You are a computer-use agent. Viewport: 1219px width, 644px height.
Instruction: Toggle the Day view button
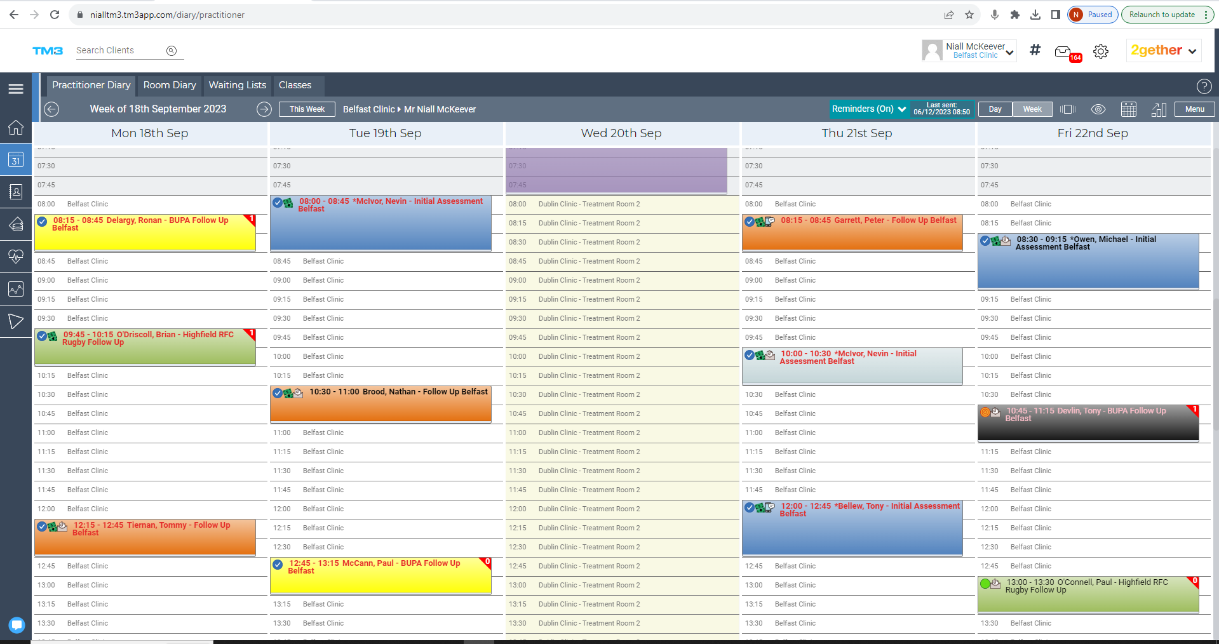click(994, 109)
